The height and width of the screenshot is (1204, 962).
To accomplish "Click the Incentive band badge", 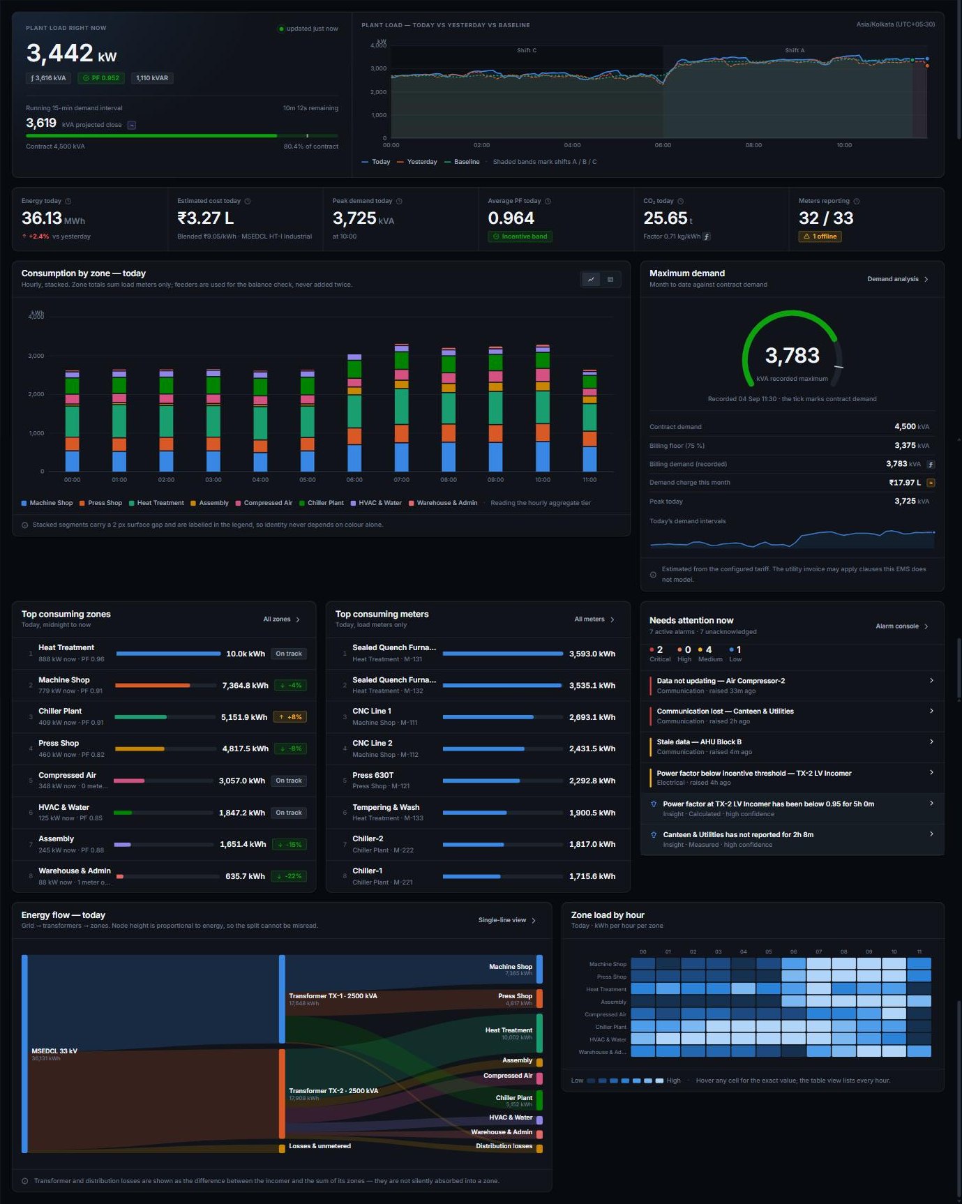I will [520, 236].
